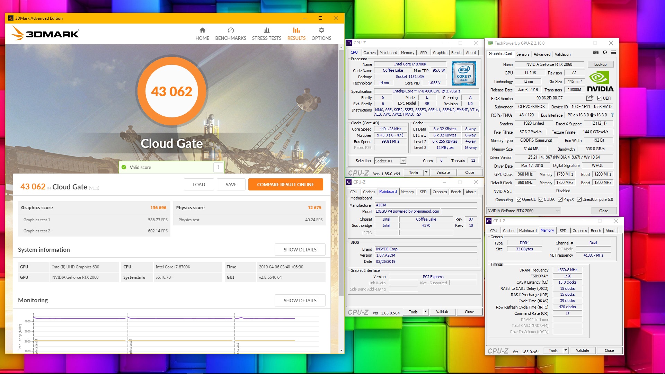Open the BENCHMARKS section in 3DMark
Screen dimensions: 665x374
(x=231, y=34)
